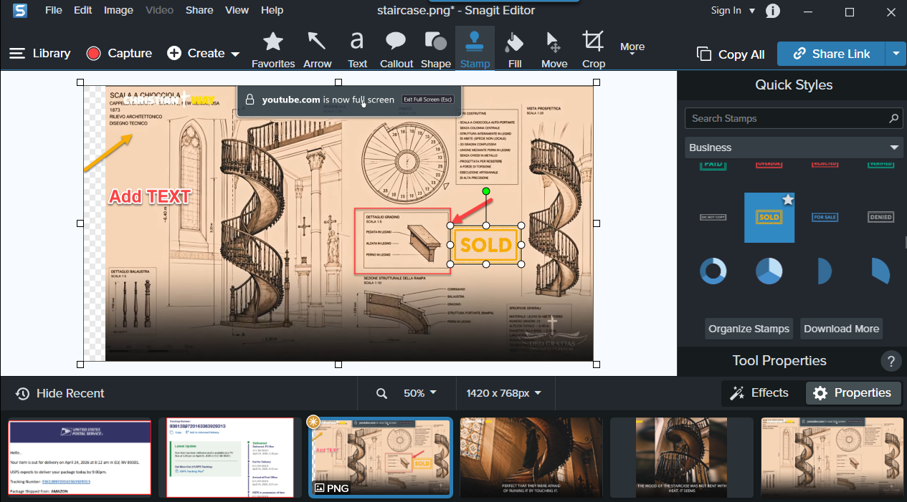
Task: Select the Callout tool
Action: tap(396, 49)
